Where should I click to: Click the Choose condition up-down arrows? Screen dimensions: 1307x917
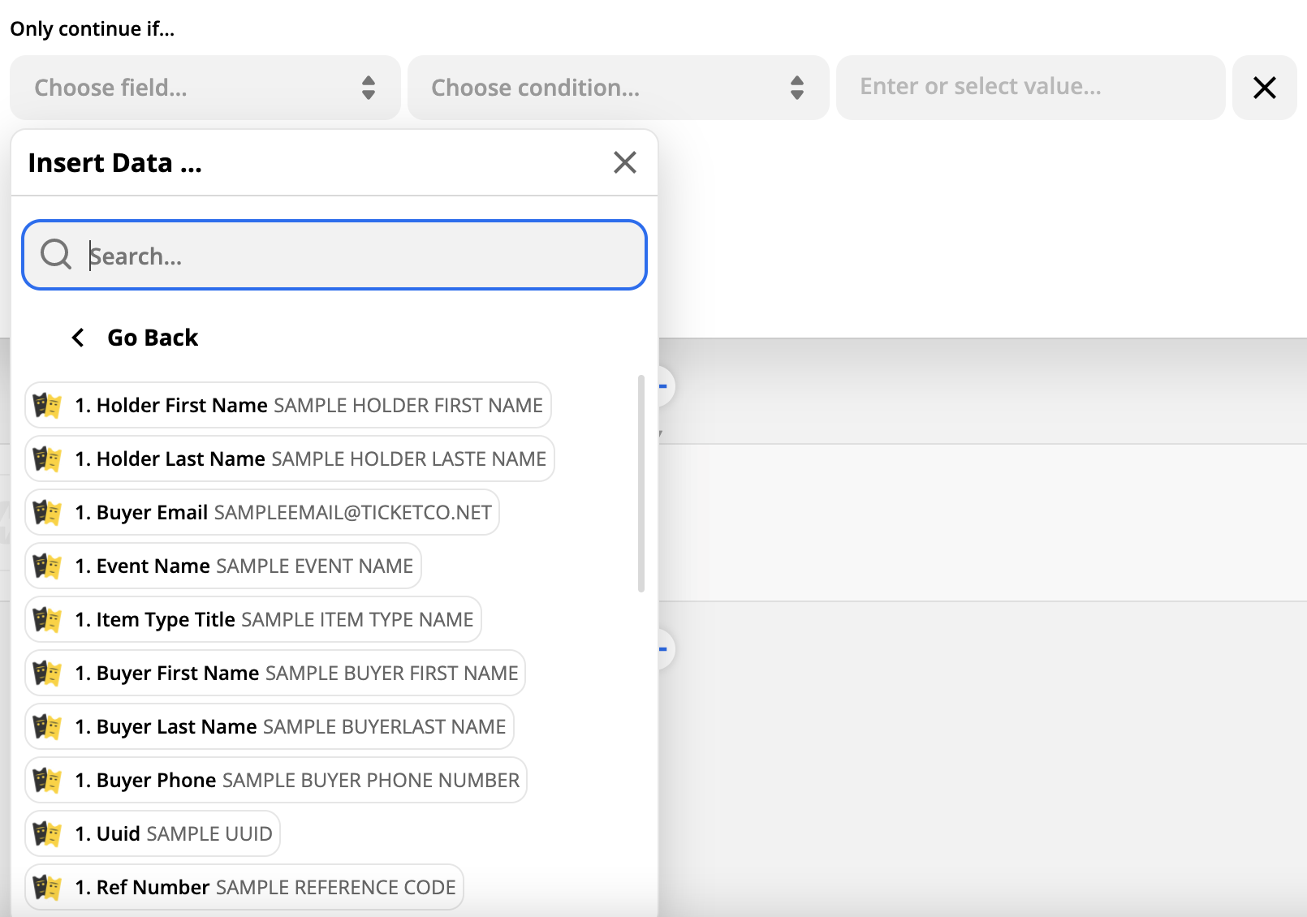tap(796, 88)
